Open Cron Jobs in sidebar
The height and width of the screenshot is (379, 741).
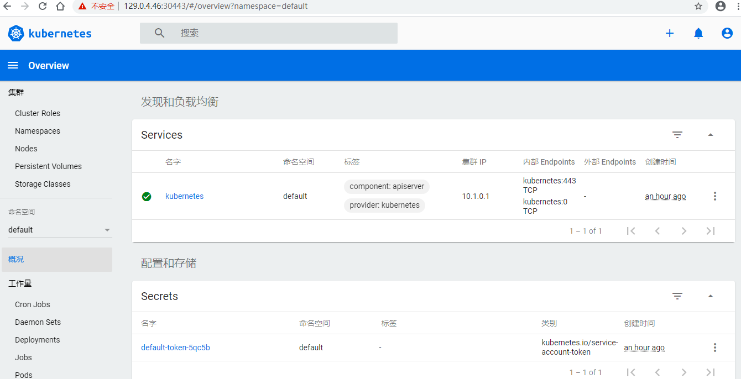[33, 304]
